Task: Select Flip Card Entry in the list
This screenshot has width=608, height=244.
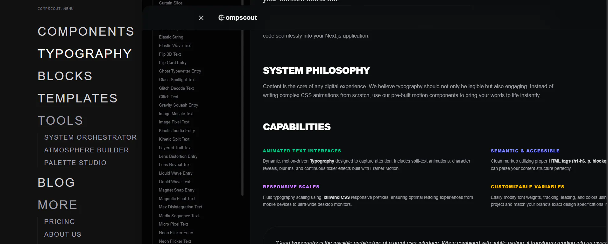Action: pos(173,63)
